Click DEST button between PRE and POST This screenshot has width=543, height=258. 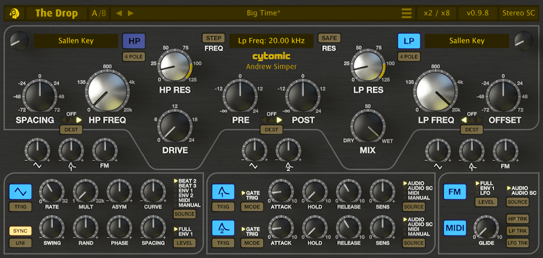[x=271, y=130]
